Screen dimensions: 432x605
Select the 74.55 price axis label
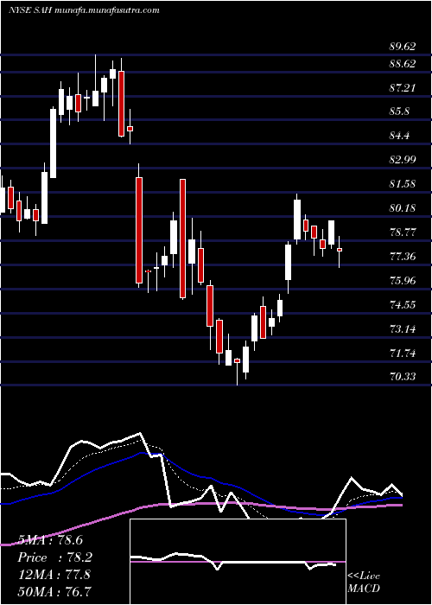tap(403, 305)
